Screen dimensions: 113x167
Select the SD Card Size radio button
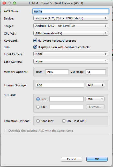[38, 99]
